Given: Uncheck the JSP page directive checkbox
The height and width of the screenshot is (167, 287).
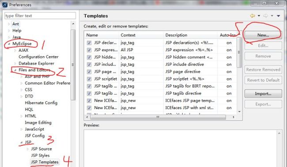Looking at the screenshot, I should coord(89,72).
